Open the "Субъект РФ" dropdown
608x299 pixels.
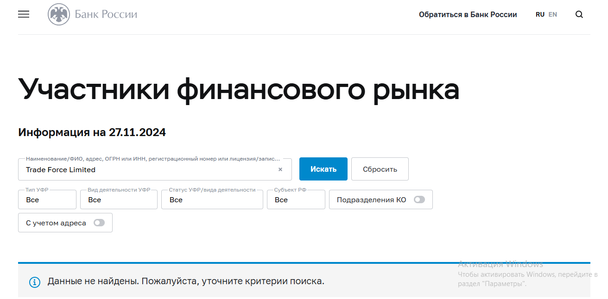[x=296, y=199]
